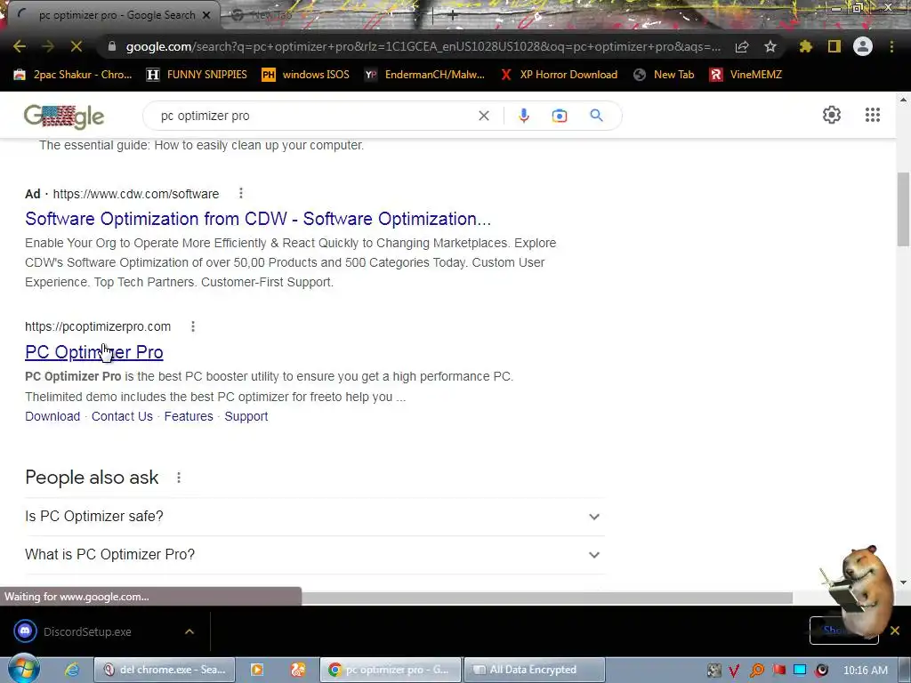911x683 pixels.
Task: Bookmark this page with the star icon
Action: [770, 46]
